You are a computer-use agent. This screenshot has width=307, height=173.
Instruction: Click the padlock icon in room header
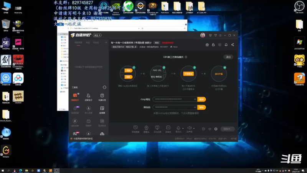pyautogui.click(x=213, y=45)
